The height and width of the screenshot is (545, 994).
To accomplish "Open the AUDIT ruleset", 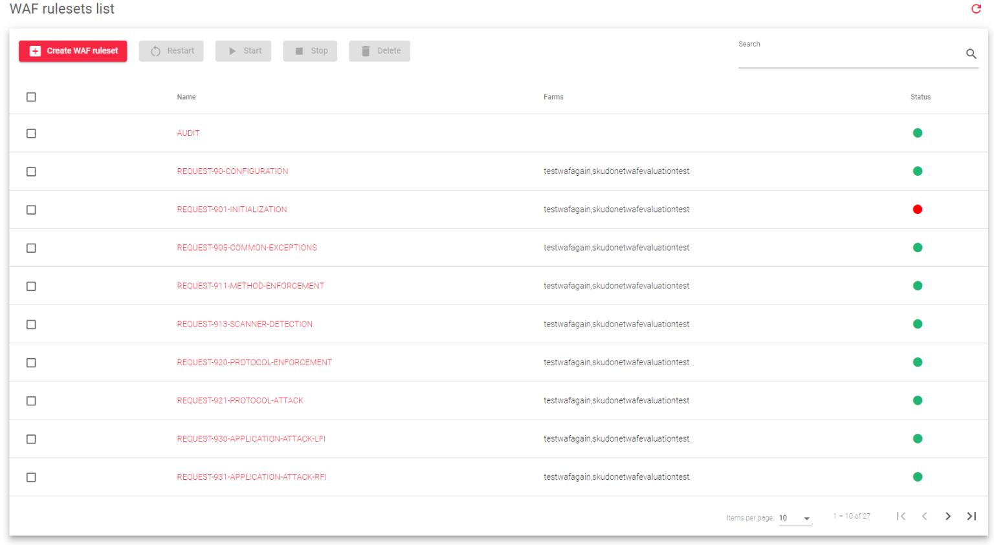I will click(188, 133).
